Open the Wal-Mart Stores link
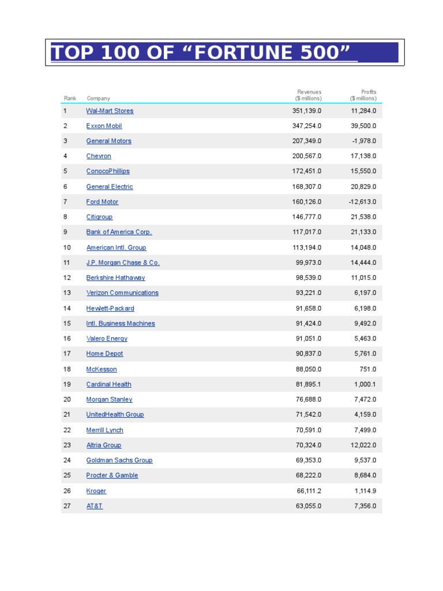 click(110, 111)
